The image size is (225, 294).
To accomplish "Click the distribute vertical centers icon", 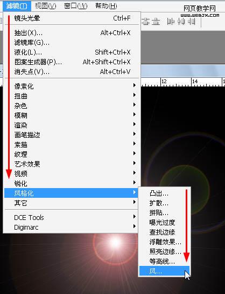I will [145, 22].
